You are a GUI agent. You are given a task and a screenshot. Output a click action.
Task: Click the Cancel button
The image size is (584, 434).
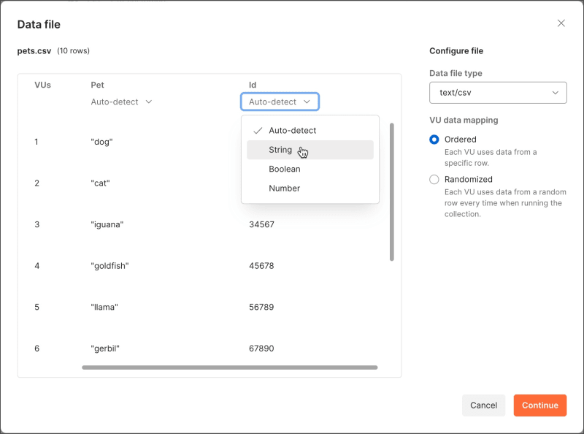(483, 406)
